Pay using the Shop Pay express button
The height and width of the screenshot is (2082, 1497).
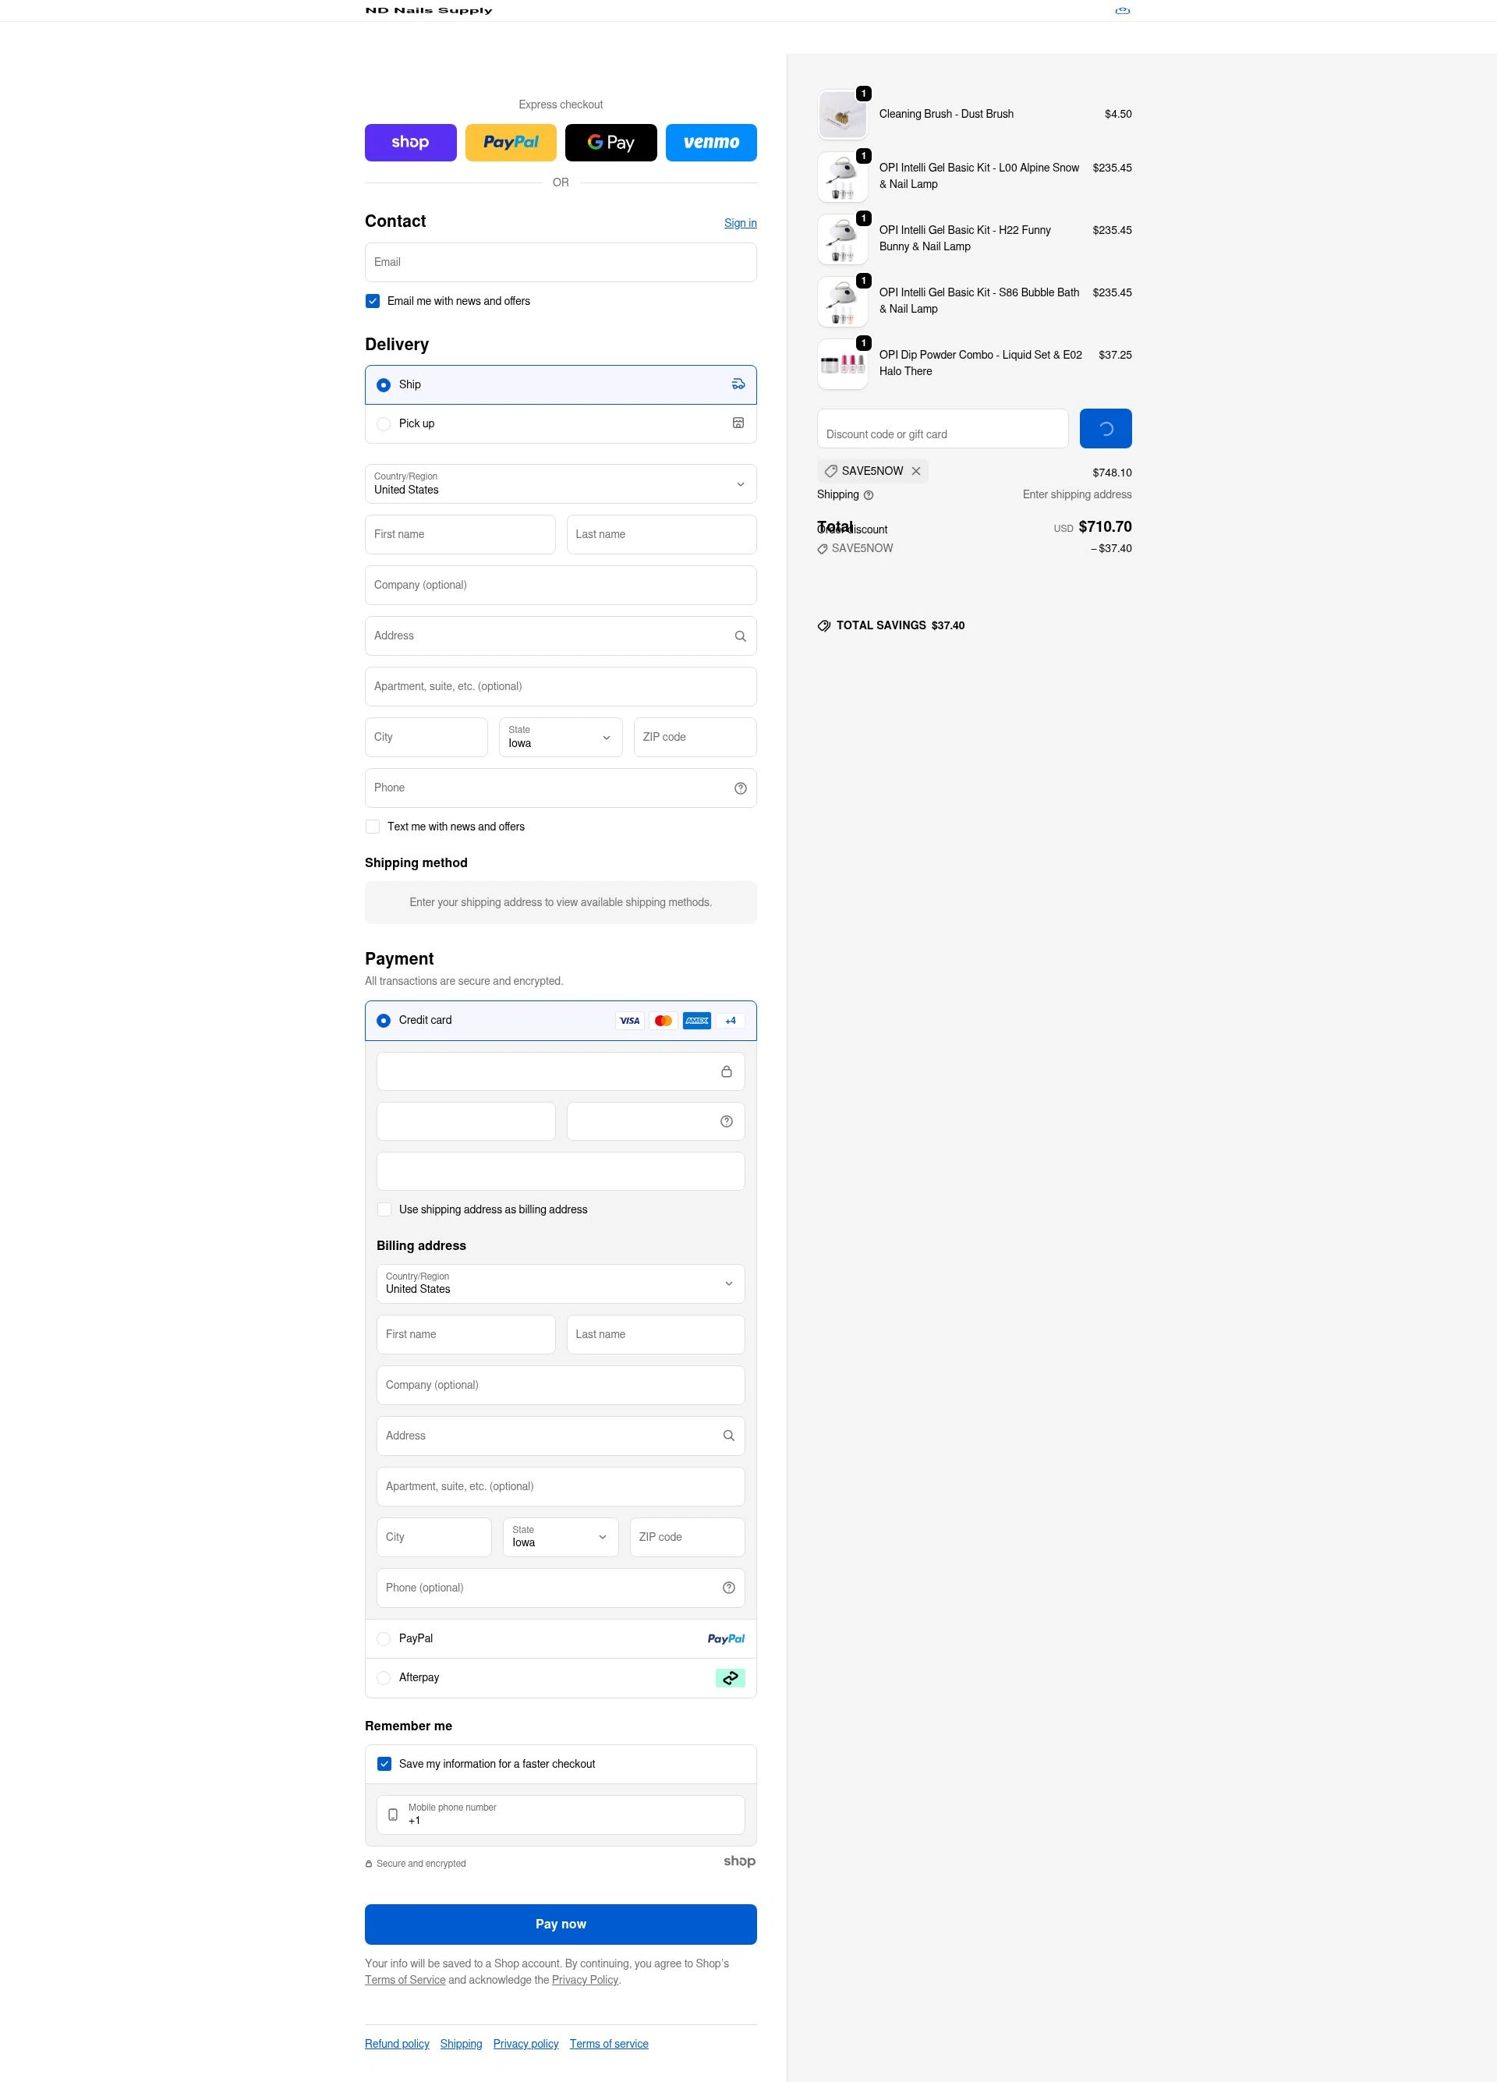(x=410, y=142)
